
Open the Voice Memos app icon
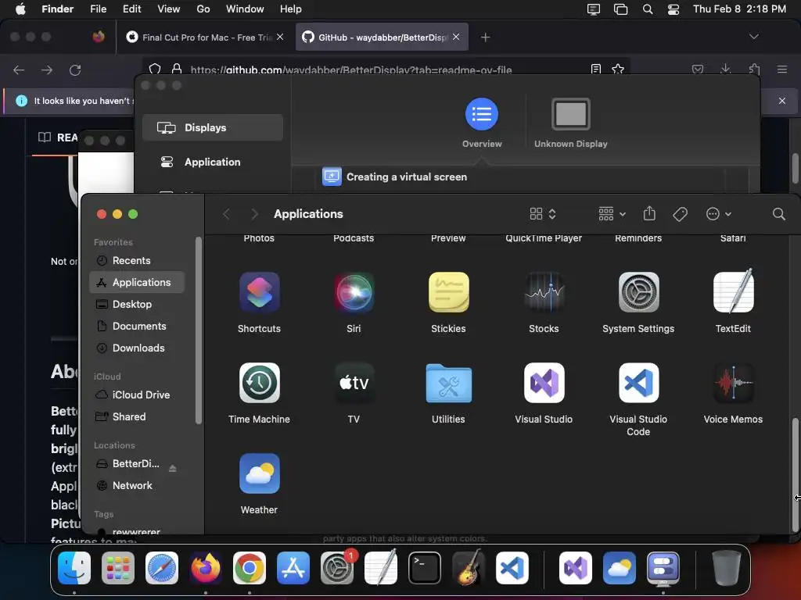pos(733,383)
